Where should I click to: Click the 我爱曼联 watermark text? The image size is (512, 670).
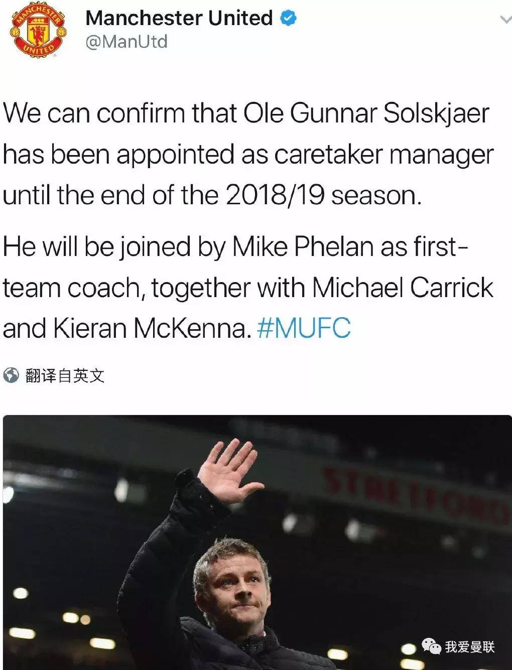tap(470, 647)
